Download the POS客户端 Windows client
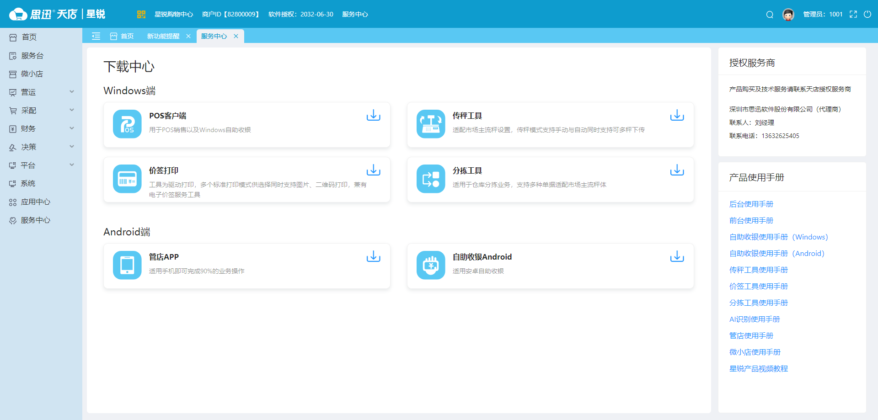Viewport: 878px width, 420px height. tap(373, 115)
